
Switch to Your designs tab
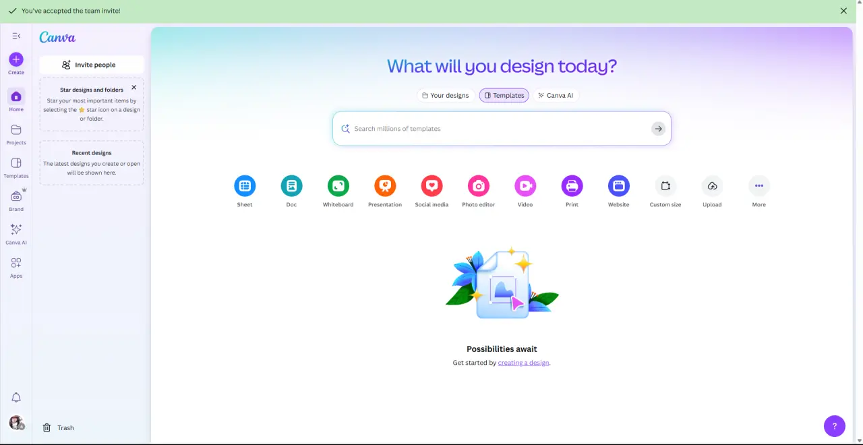[x=446, y=95]
